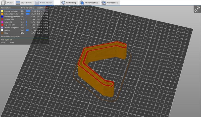Click the Percentage column header
This screenshot has width=201, height=117.
[30, 8]
